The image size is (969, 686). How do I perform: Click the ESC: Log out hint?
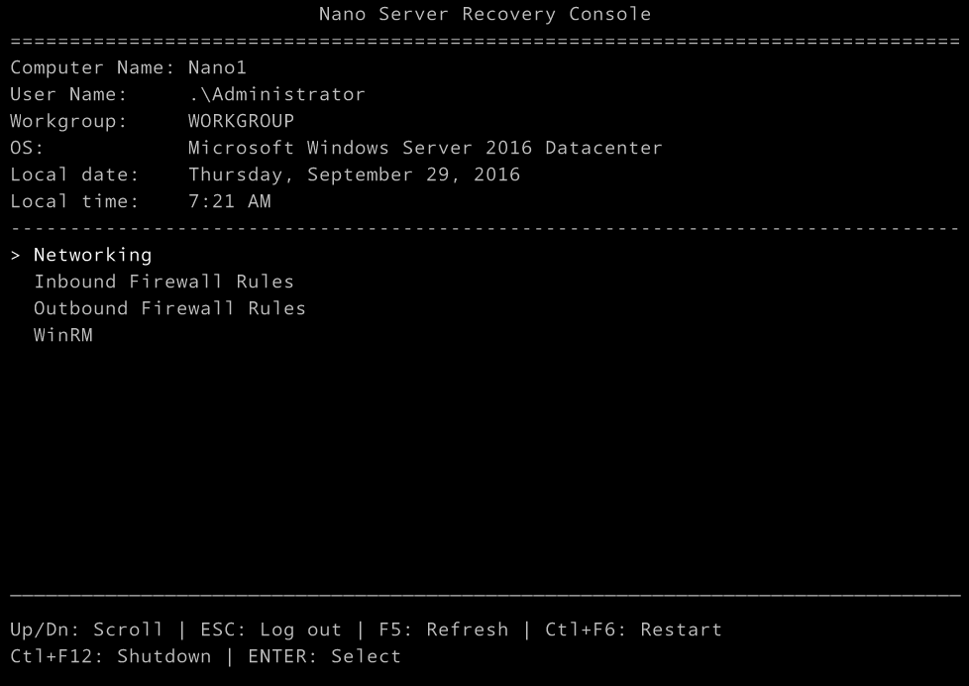pos(270,629)
